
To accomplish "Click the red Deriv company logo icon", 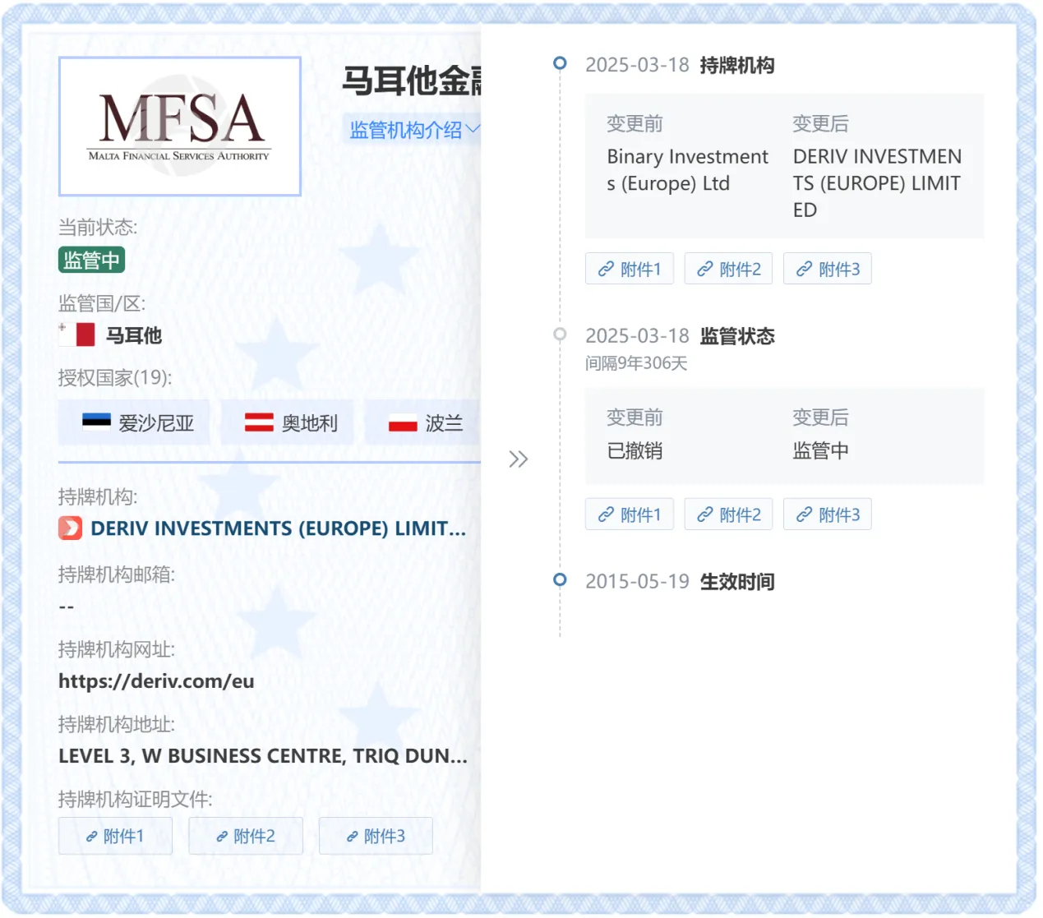I will [x=71, y=528].
